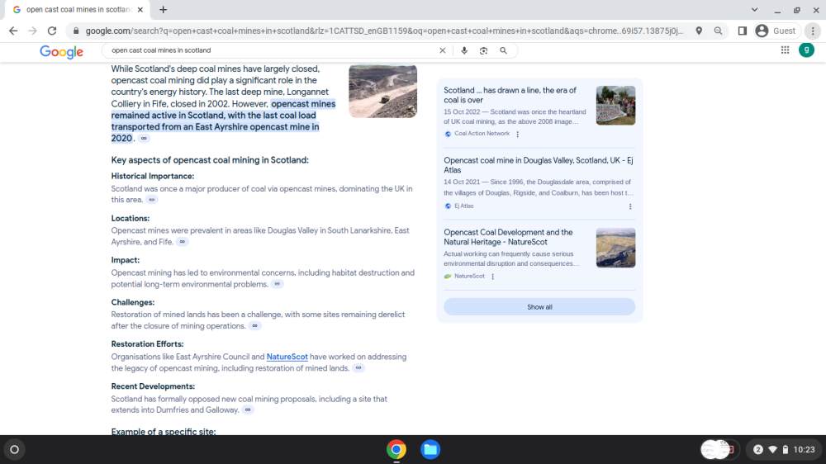Open the notification count indicator
The width and height of the screenshot is (826, 464).
[x=758, y=449]
